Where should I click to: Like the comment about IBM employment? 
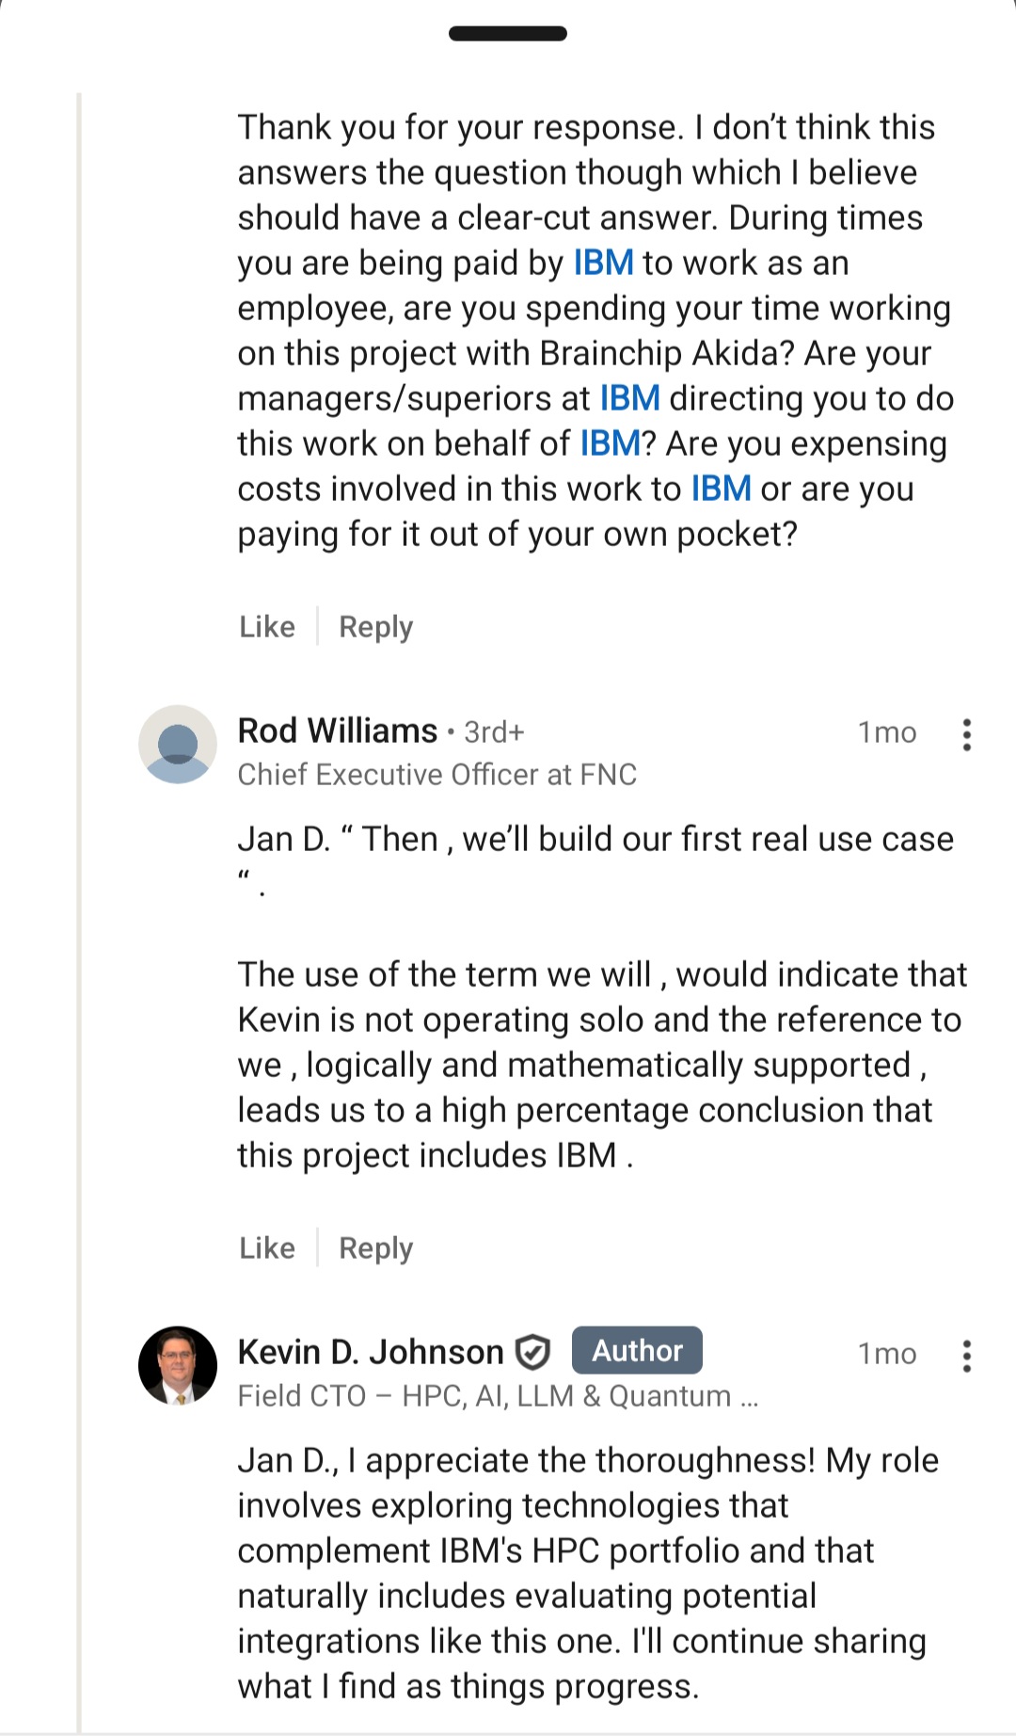[267, 627]
